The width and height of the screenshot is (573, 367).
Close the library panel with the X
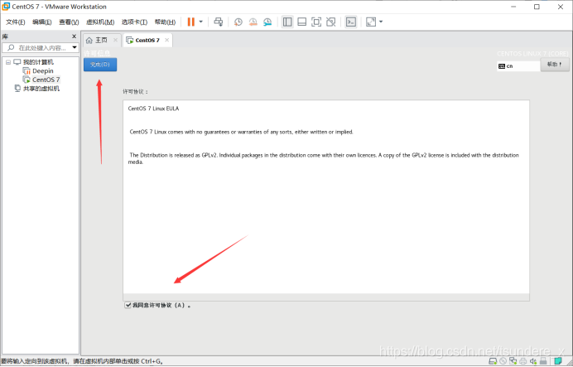click(75, 36)
